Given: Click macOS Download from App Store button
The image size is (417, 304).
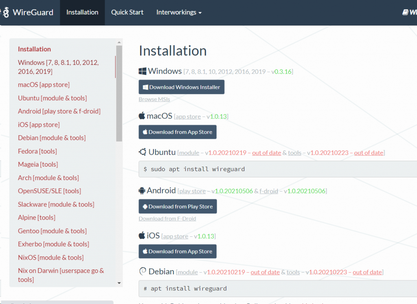Looking at the screenshot, I should click(x=178, y=132).
